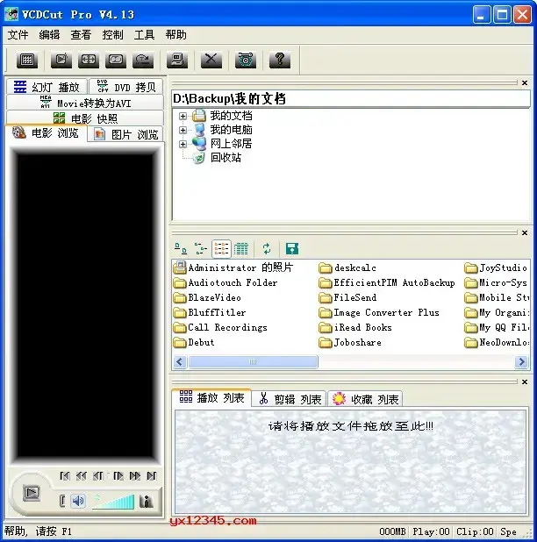Click the loop-shaped toolbar button

pyautogui.click(x=116, y=60)
